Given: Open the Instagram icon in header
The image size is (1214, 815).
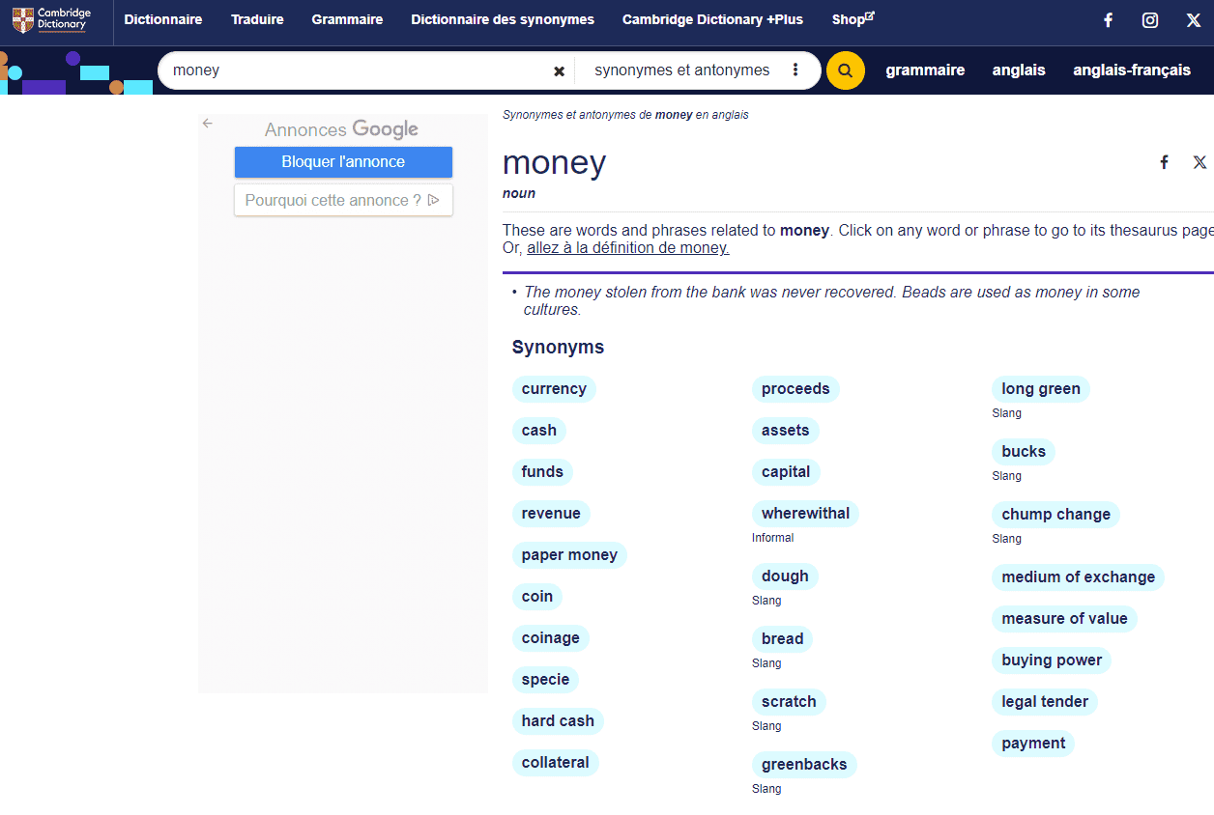Looking at the screenshot, I should pos(1150,20).
